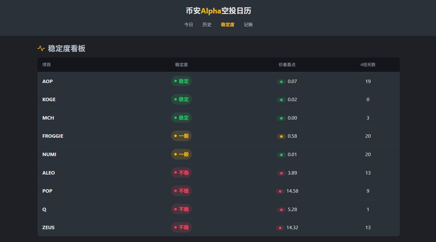The image size is (436, 242).
Task: Switch to the 历史 tab
Action: [x=207, y=25]
